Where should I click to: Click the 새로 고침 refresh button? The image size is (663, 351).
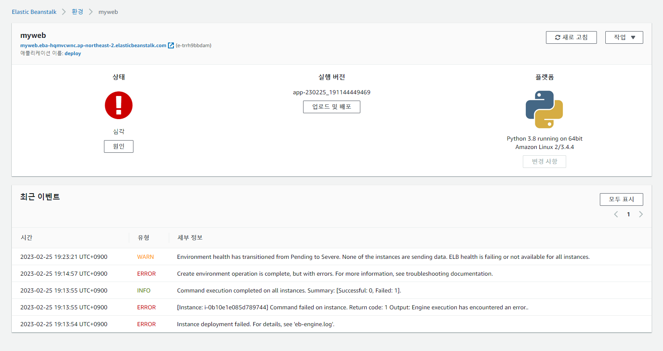(x=571, y=37)
